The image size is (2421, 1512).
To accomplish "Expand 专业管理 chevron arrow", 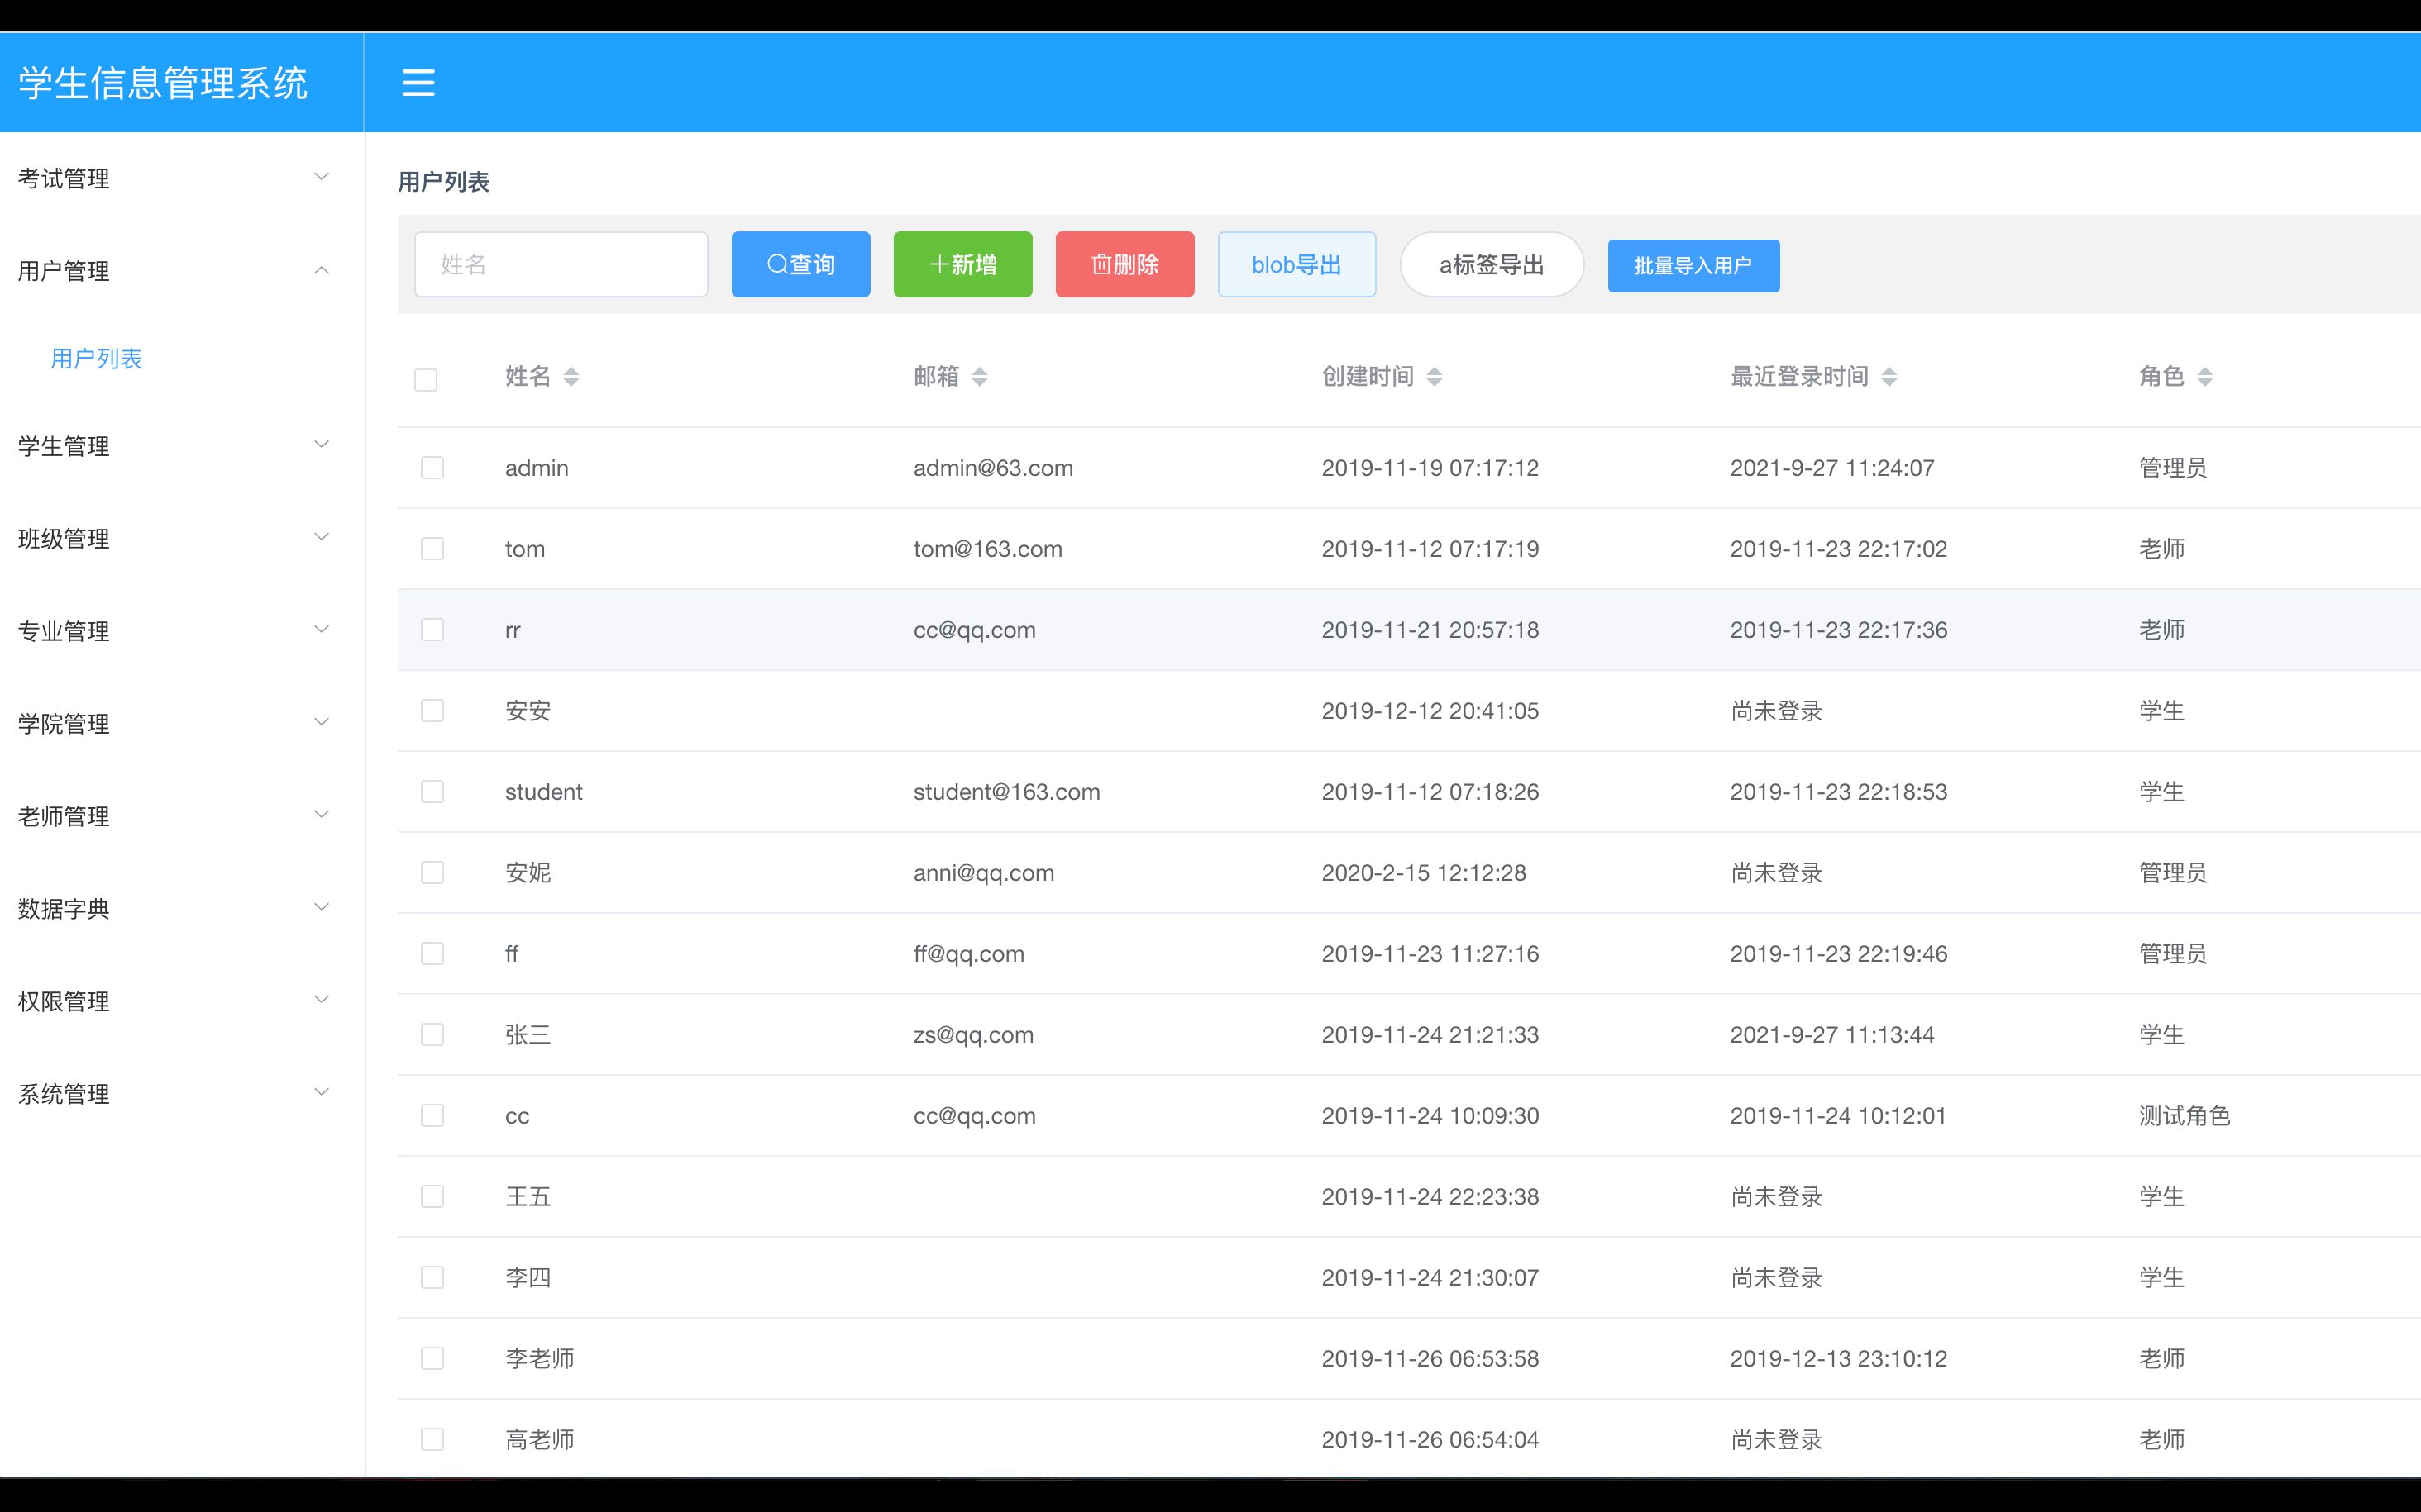I will (321, 630).
